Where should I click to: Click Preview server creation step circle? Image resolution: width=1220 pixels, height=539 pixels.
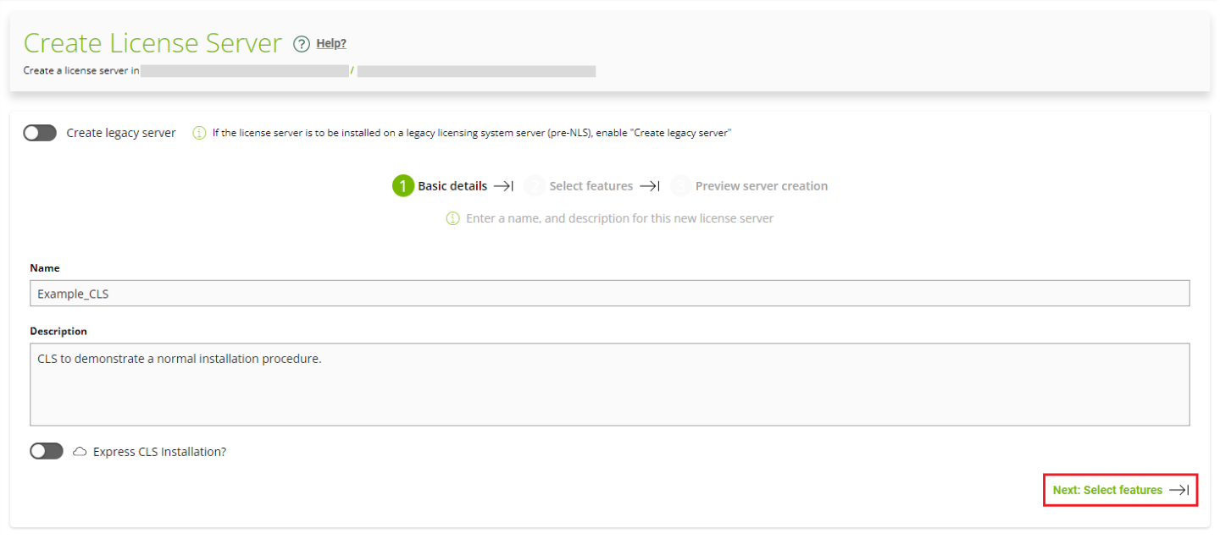click(x=681, y=185)
